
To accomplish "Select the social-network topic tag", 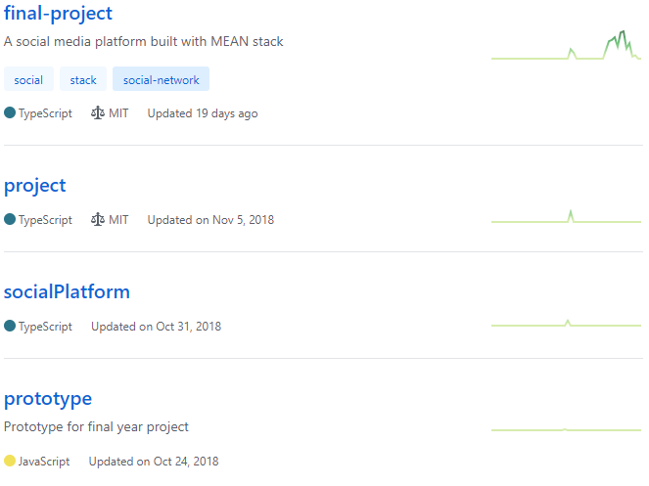I will [x=161, y=79].
